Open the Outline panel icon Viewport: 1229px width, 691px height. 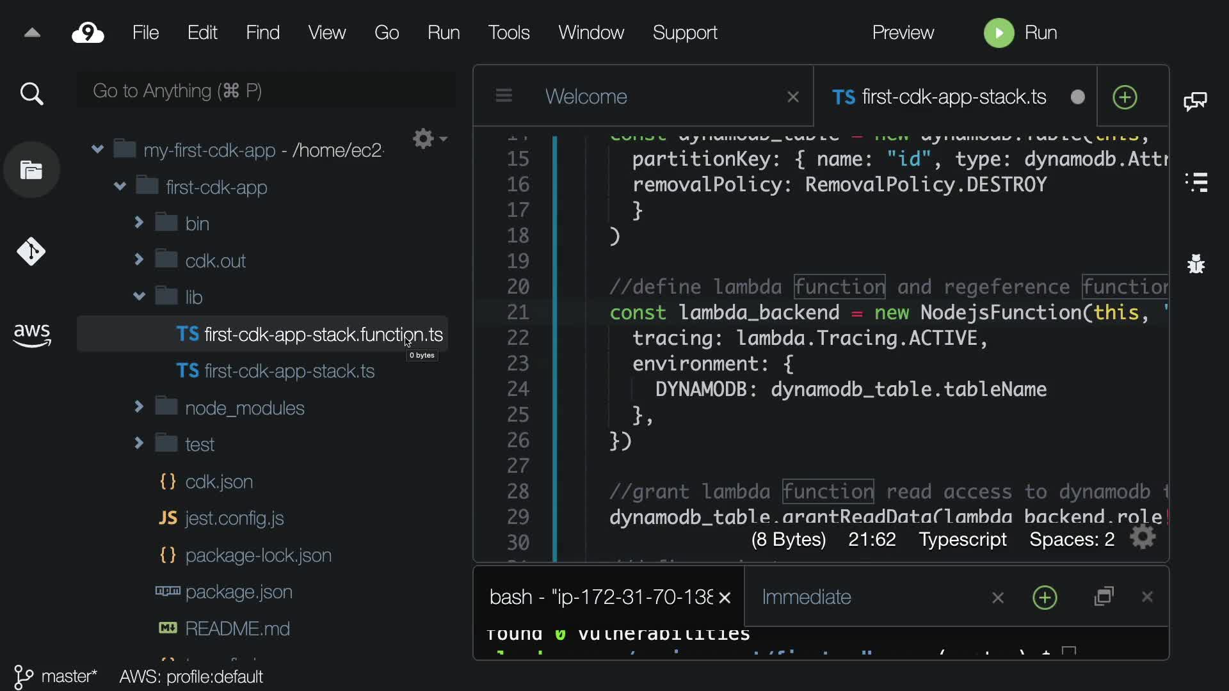1196,182
